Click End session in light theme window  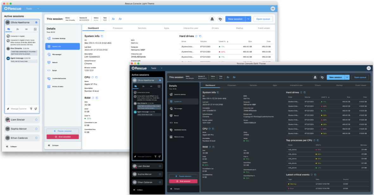tap(62, 137)
